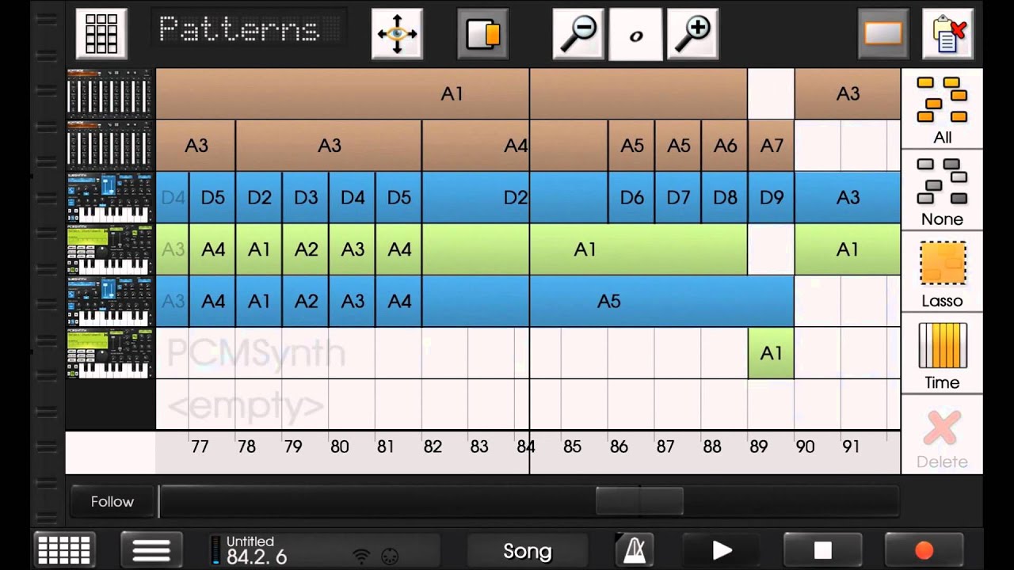Select the A6 pattern in second track

click(725, 146)
